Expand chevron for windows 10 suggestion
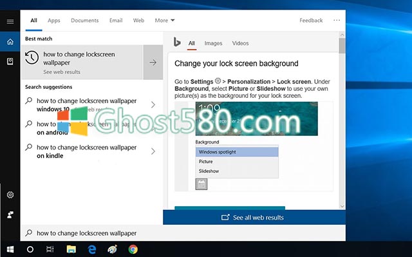412x257 pixels. [153, 105]
